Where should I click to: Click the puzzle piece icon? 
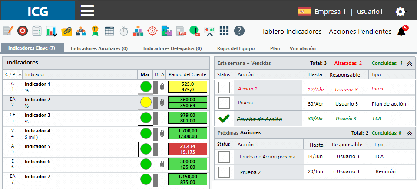click(166, 31)
